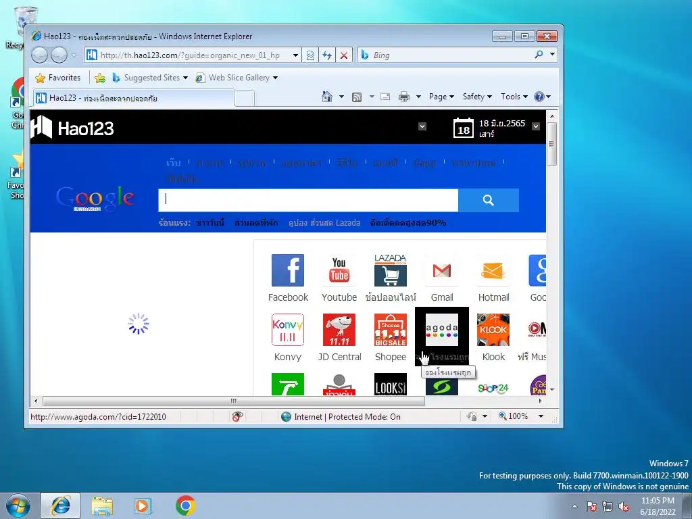The image size is (692, 519).
Task: Click the Refresh button beside address bar
Action: (x=327, y=55)
